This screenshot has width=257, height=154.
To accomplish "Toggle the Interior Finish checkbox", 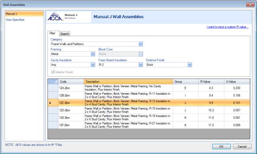I will tap(53, 72).
